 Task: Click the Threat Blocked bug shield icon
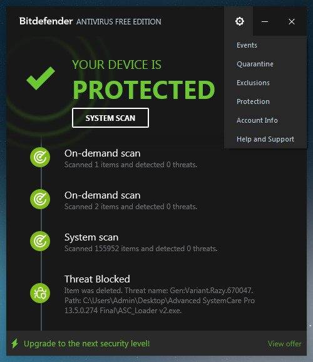click(x=40, y=293)
